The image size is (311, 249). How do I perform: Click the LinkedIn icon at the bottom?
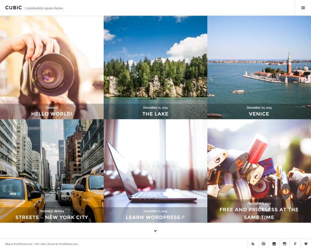coord(274,244)
